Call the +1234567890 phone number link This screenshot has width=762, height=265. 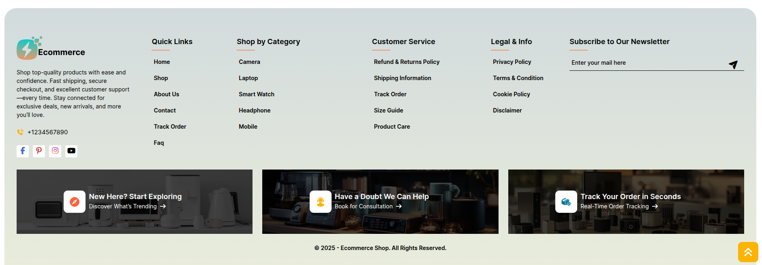click(47, 132)
